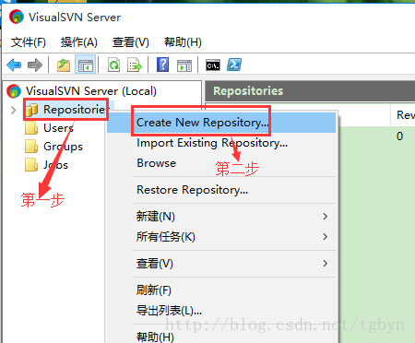Expand the 所有任务(K) submenu arrow
Image resolution: width=415 pixels, height=343 pixels.
326,237
